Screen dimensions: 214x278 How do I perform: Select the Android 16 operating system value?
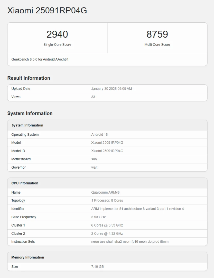(x=99, y=134)
